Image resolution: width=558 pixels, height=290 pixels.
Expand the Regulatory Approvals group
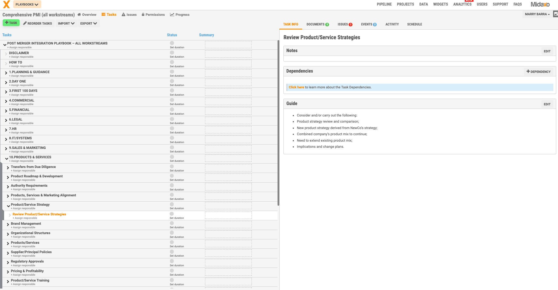(8, 262)
